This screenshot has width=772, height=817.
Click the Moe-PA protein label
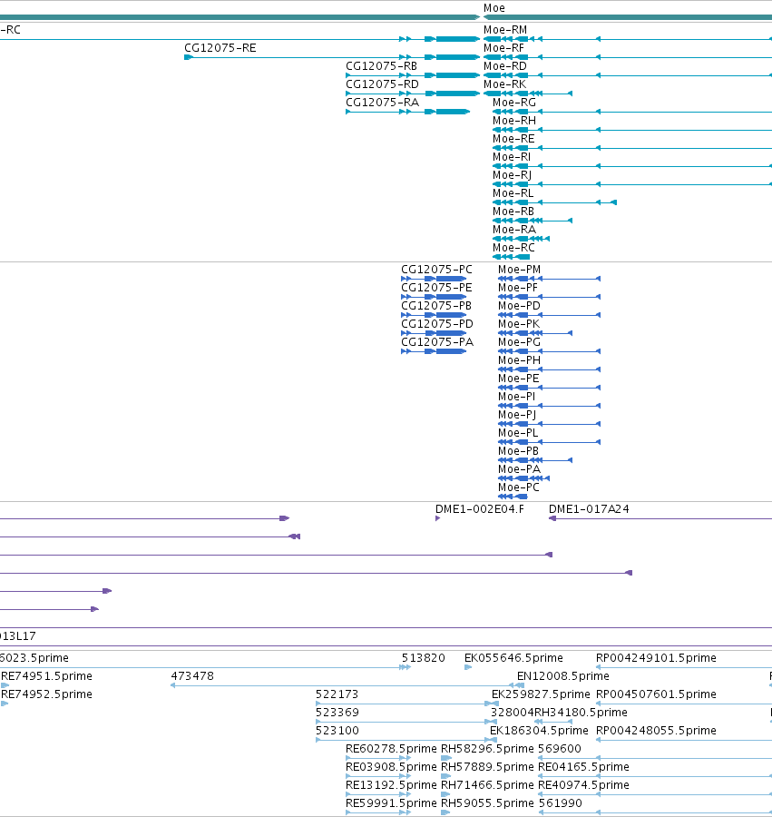[x=520, y=470]
